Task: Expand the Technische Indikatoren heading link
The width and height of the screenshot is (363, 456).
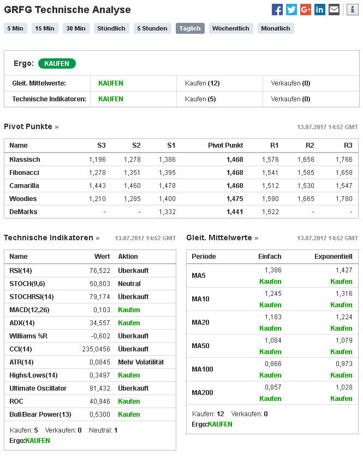Action: [51, 238]
